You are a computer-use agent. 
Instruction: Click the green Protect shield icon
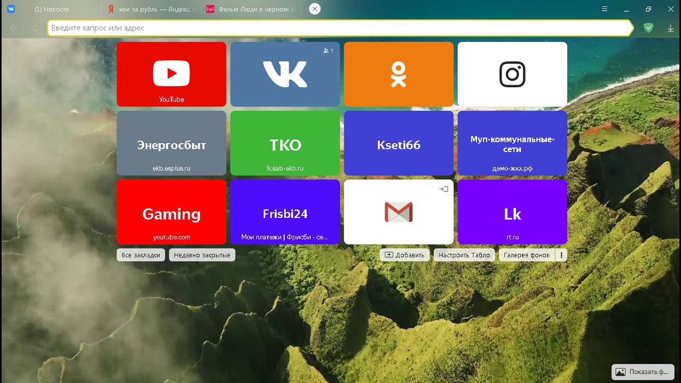click(648, 28)
